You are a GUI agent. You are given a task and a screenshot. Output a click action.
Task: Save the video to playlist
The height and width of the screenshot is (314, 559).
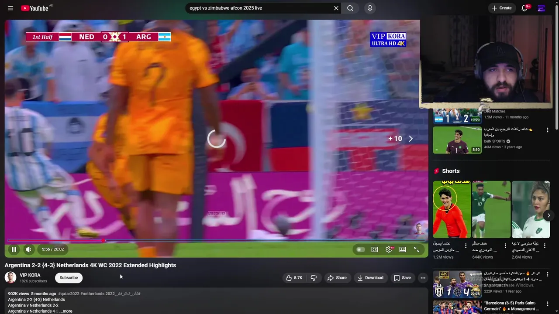click(x=402, y=278)
